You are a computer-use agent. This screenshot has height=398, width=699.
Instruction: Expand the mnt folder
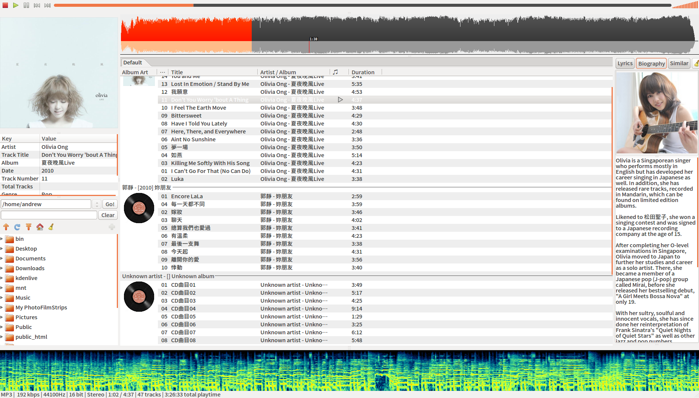click(x=2, y=288)
